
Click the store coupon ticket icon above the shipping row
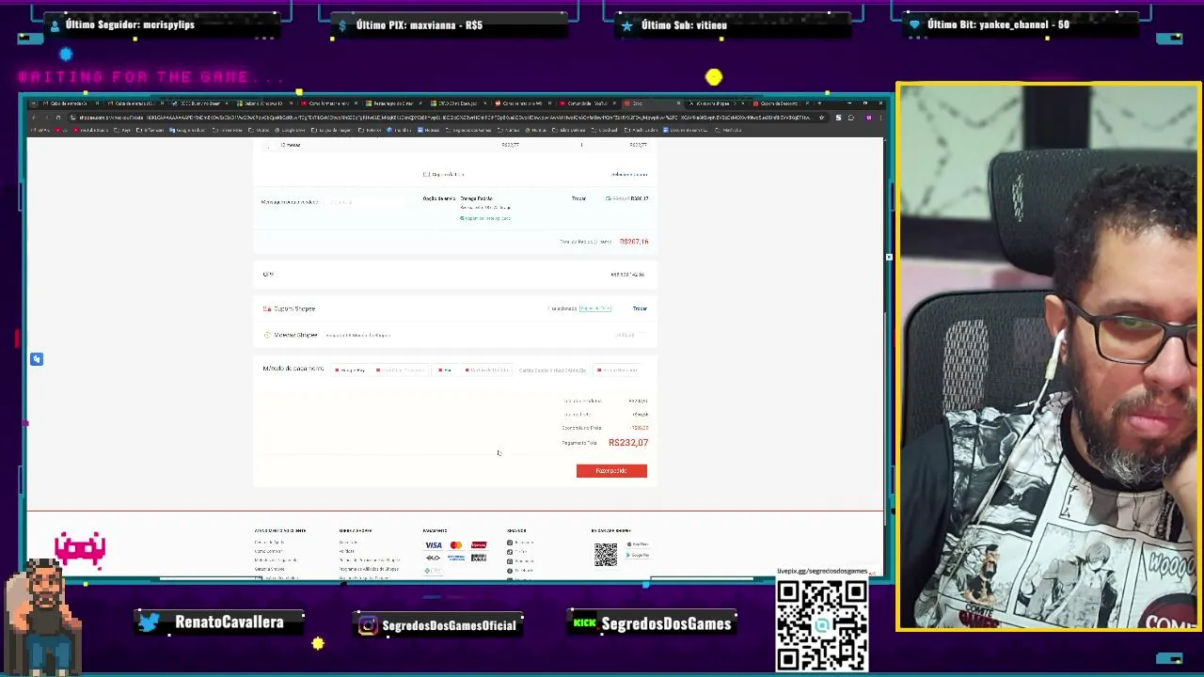pyautogui.click(x=426, y=174)
